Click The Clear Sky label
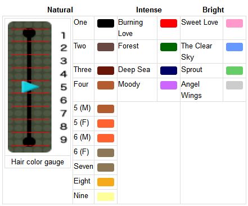 (196, 52)
